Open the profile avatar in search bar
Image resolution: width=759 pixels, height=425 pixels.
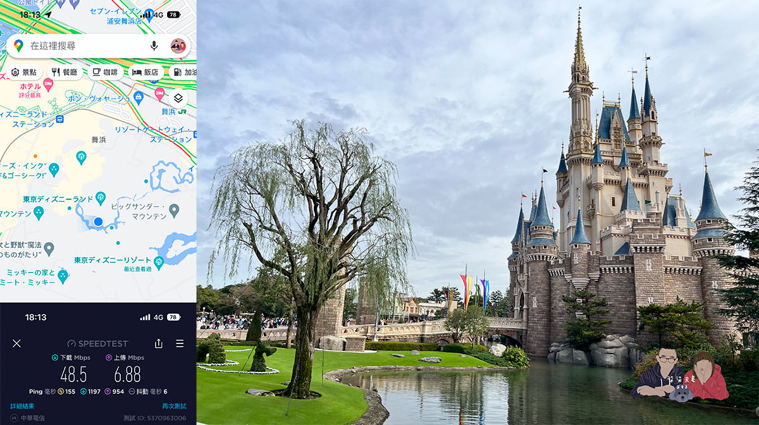[x=178, y=46]
